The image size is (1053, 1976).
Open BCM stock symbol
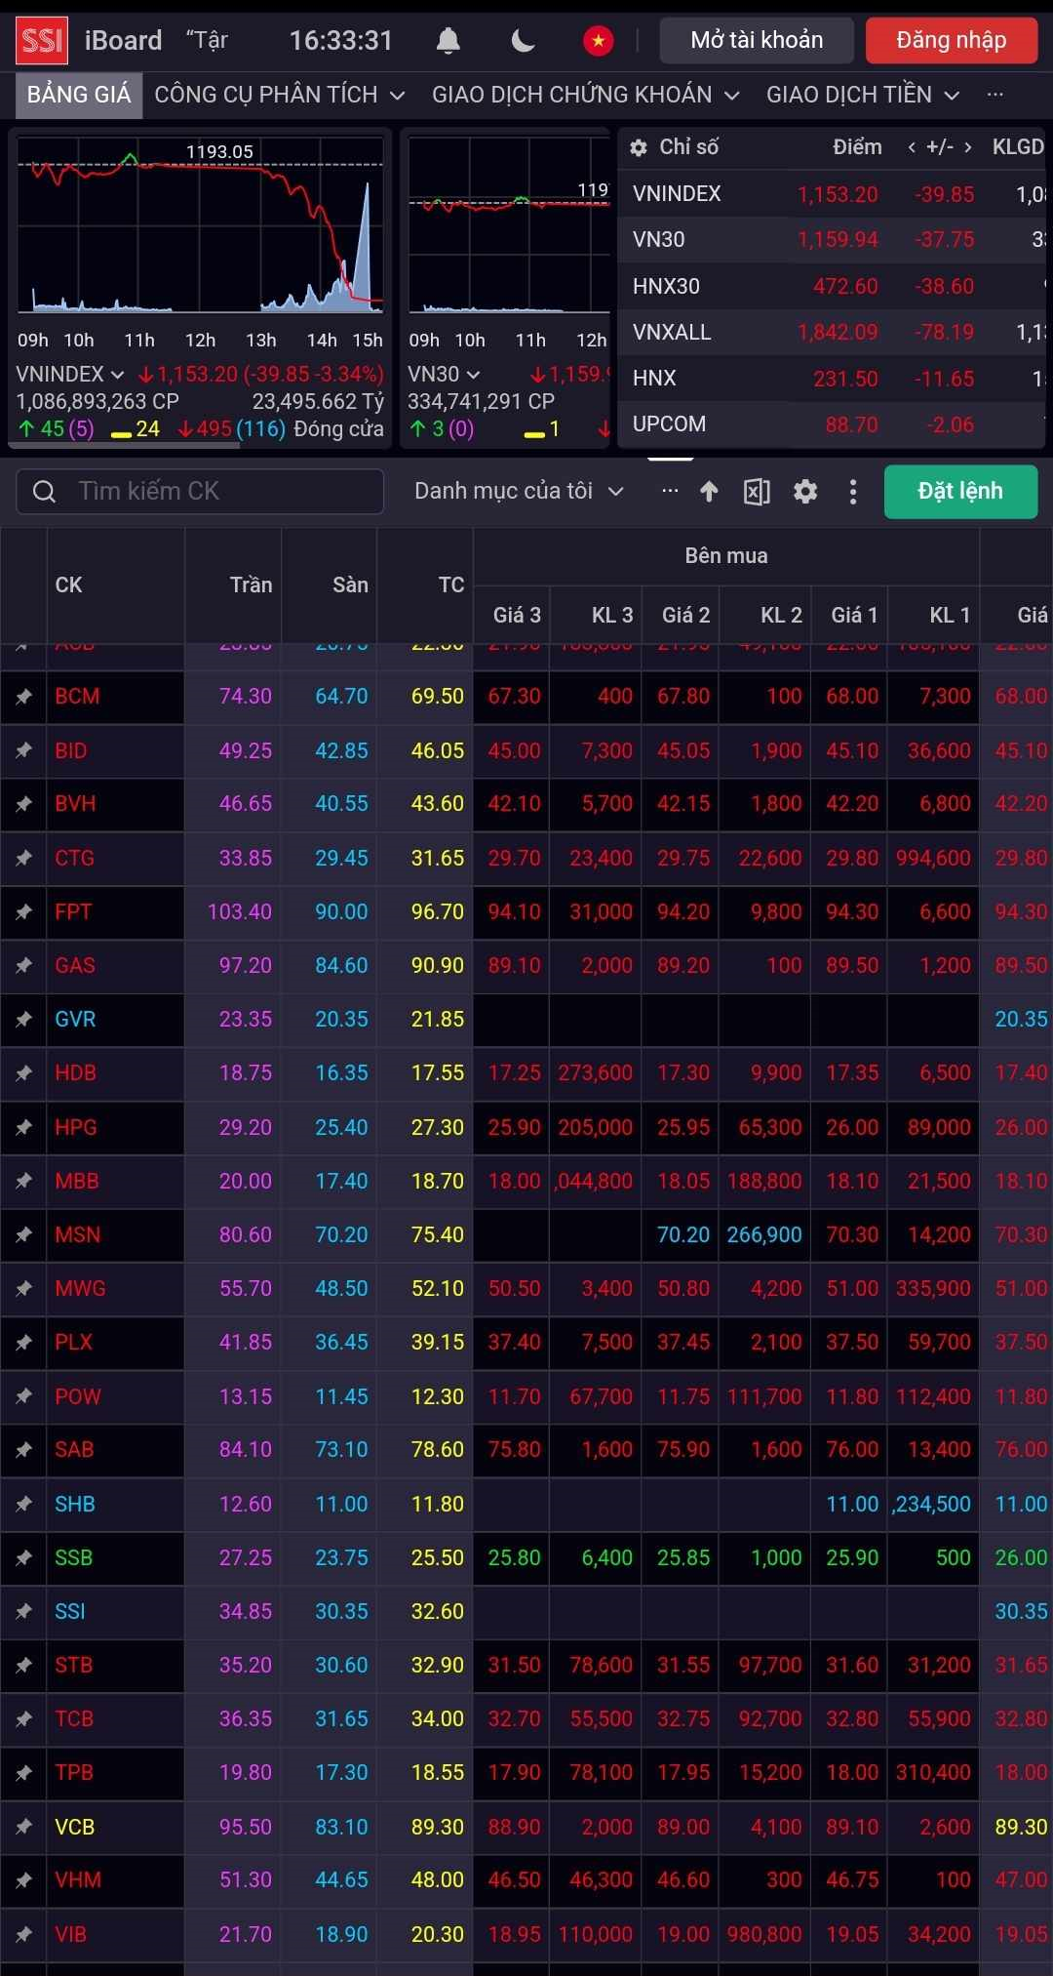click(77, 697)
